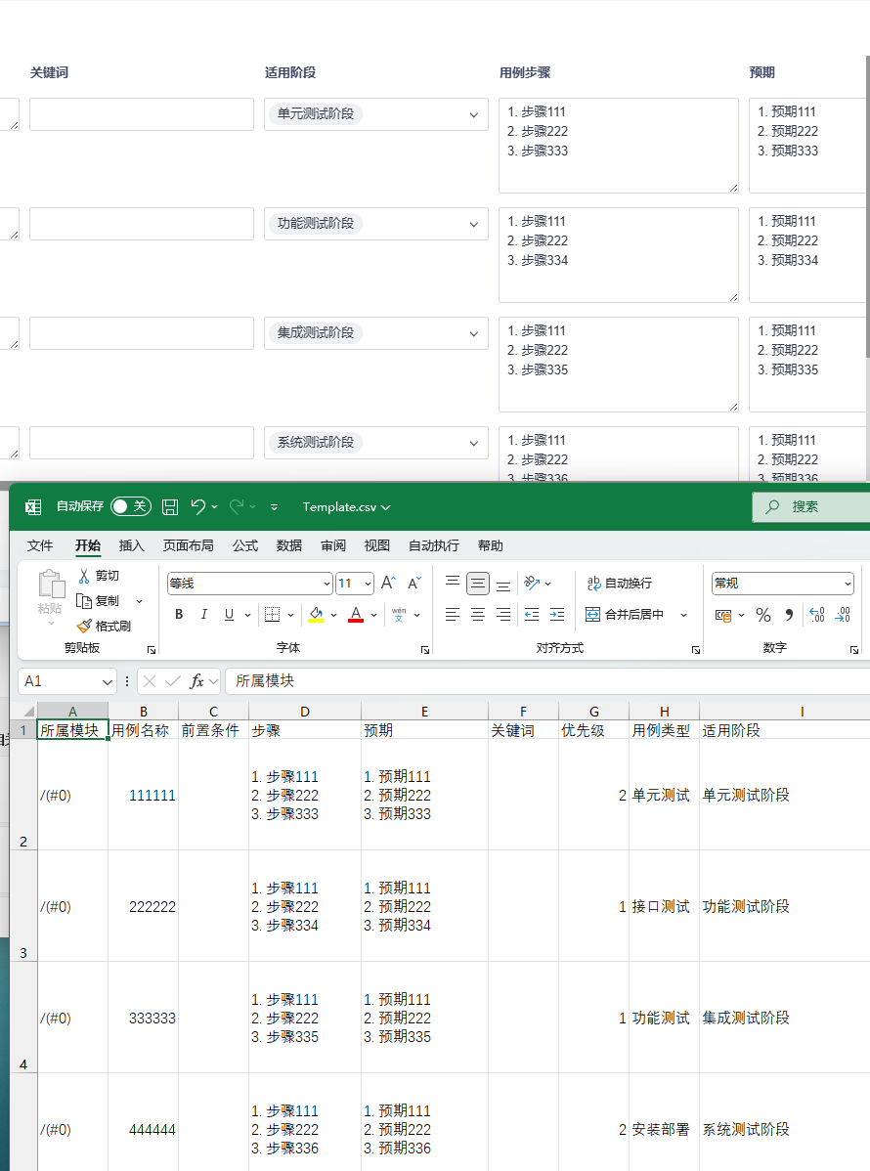The height and width of the screenshot is (1171, 870).
Task: Select column D header
Action: pos(305,712)
